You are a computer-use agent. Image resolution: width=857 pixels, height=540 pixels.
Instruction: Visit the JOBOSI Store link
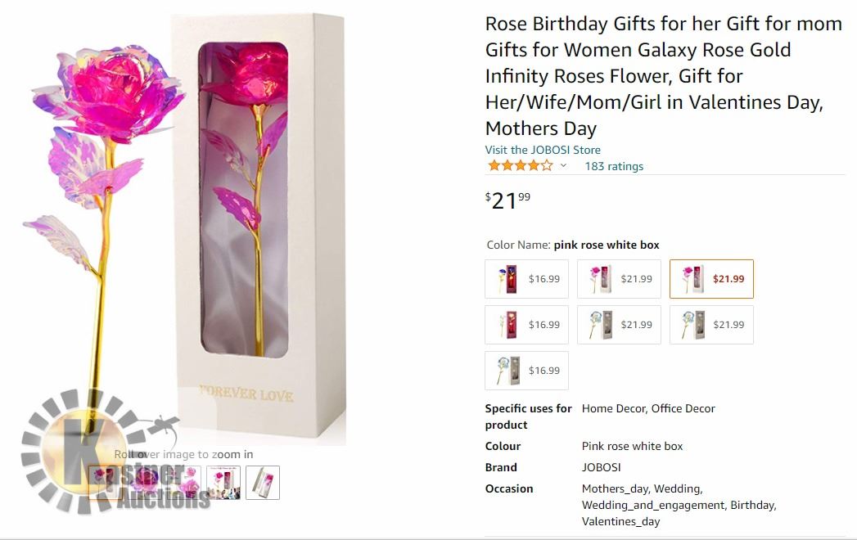543,150
